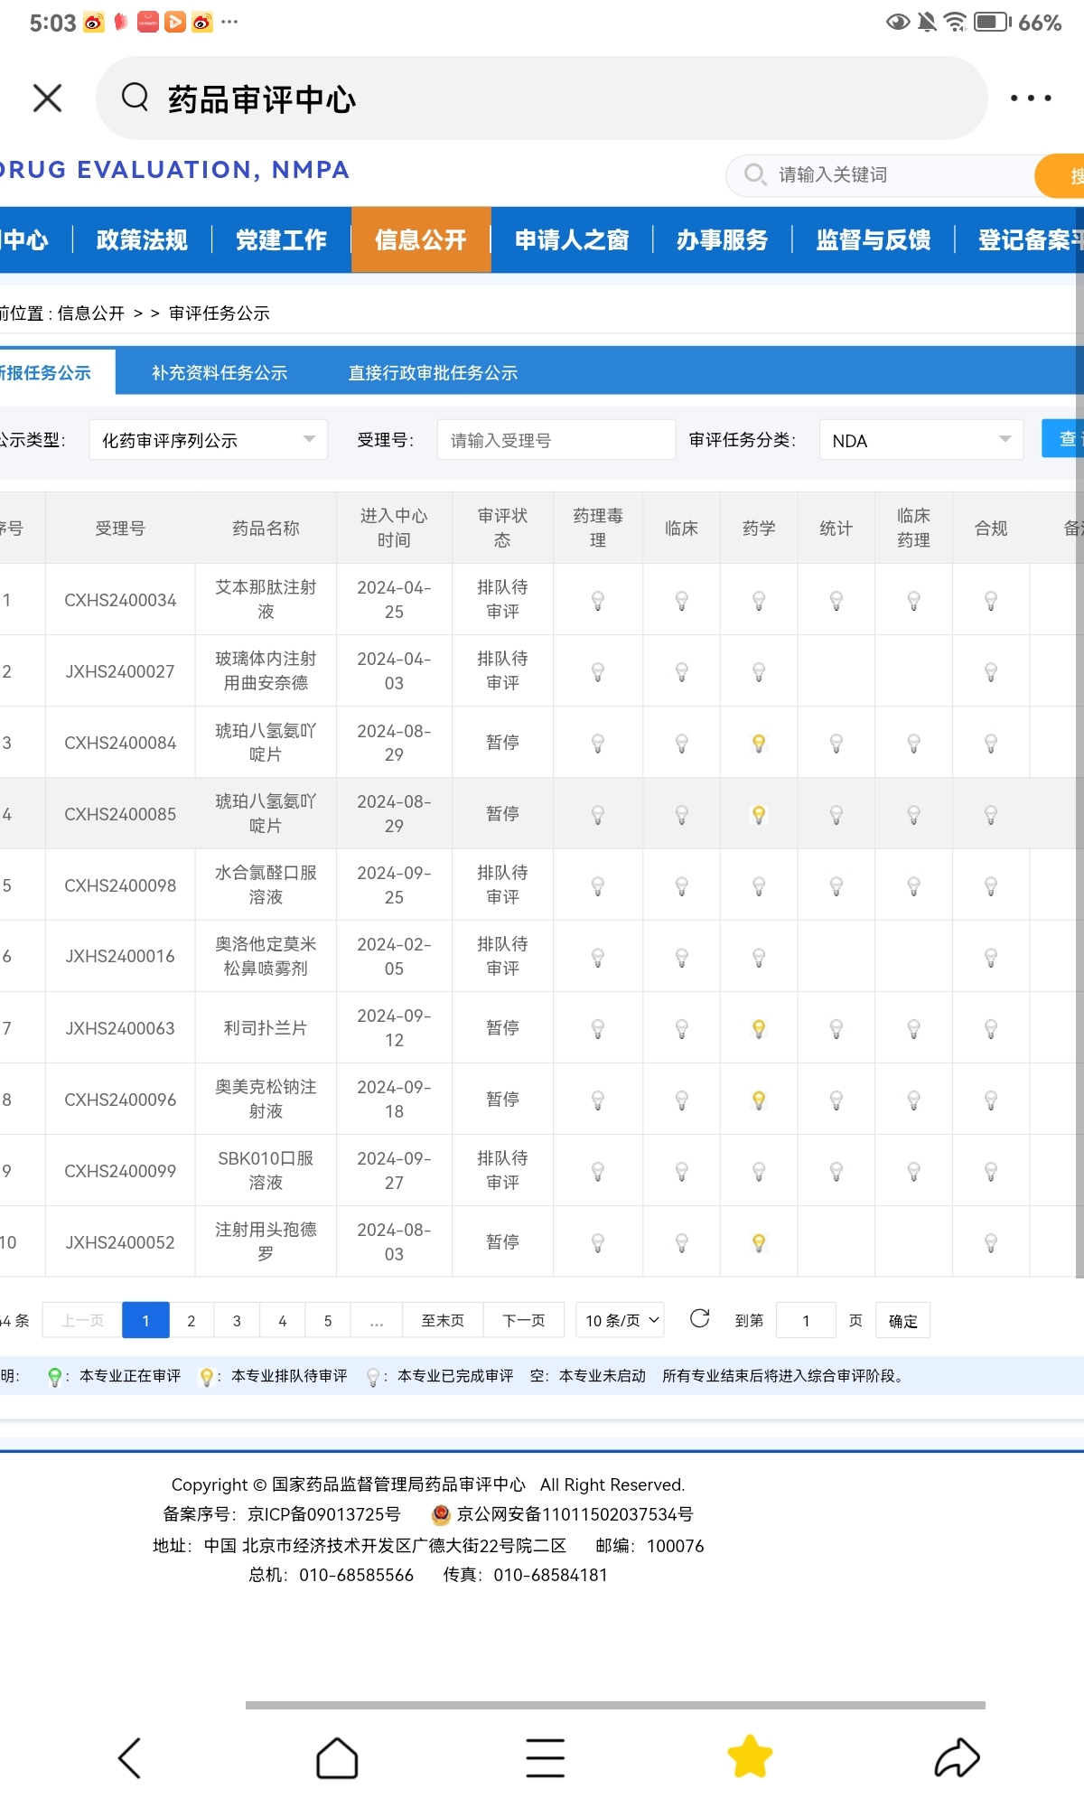This screenshot has height=1807, width=1084.
Task: Tap the 药品审评中心 address search bar
Action: [542, 98]
